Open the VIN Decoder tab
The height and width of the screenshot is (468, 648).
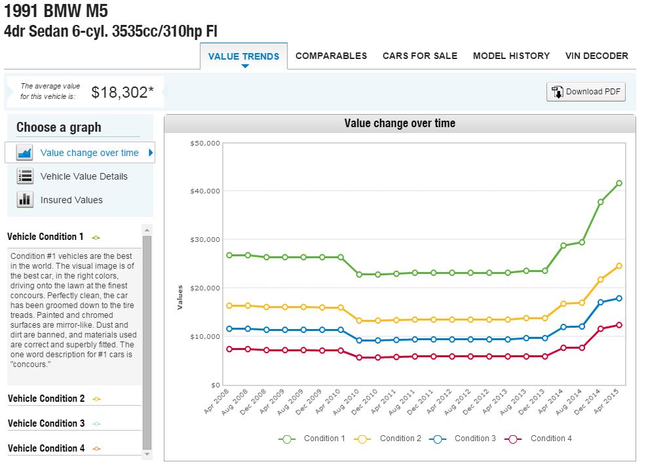(596, 56)
